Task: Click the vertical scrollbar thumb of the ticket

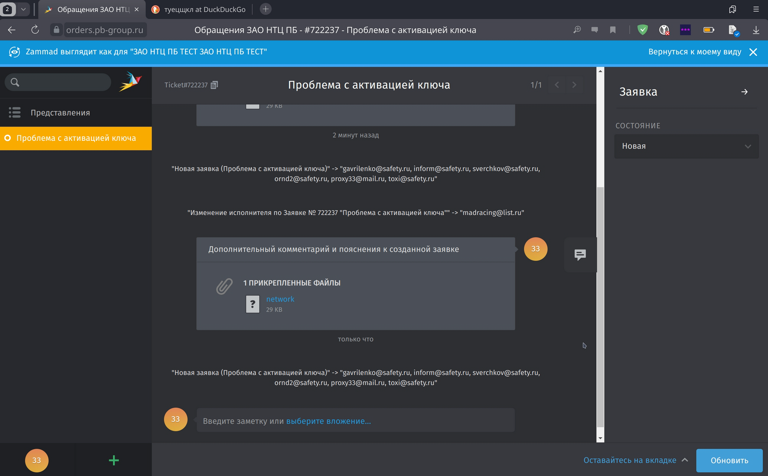Action: point(600,306)
